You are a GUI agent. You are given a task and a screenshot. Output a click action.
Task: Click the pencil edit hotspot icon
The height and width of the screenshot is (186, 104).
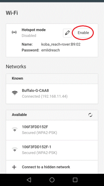pos(67,33)
